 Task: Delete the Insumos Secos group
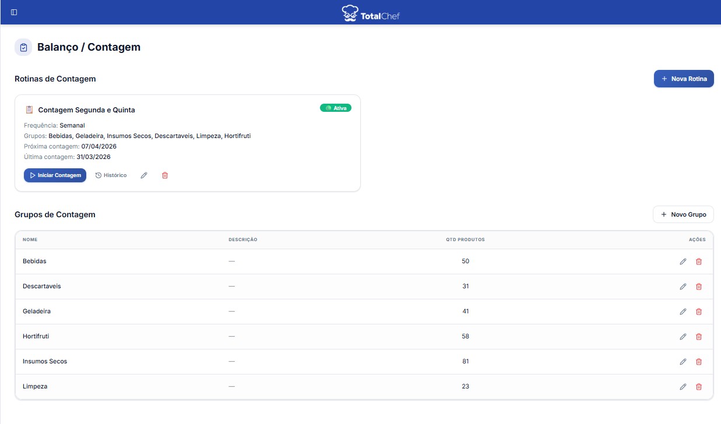[699, 362]
